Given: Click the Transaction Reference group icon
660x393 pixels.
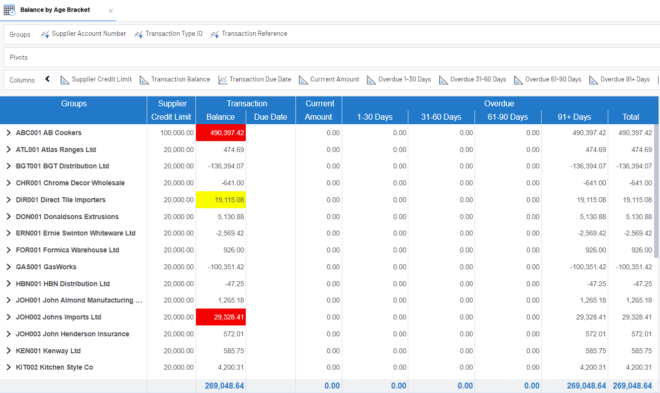Looking at the screenshot, I should tap(215, 34).
